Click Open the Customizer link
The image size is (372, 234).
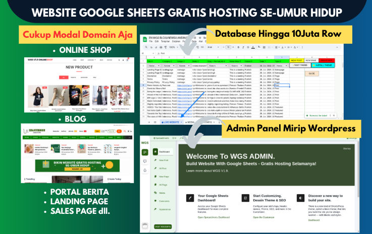tap(263, 217)
